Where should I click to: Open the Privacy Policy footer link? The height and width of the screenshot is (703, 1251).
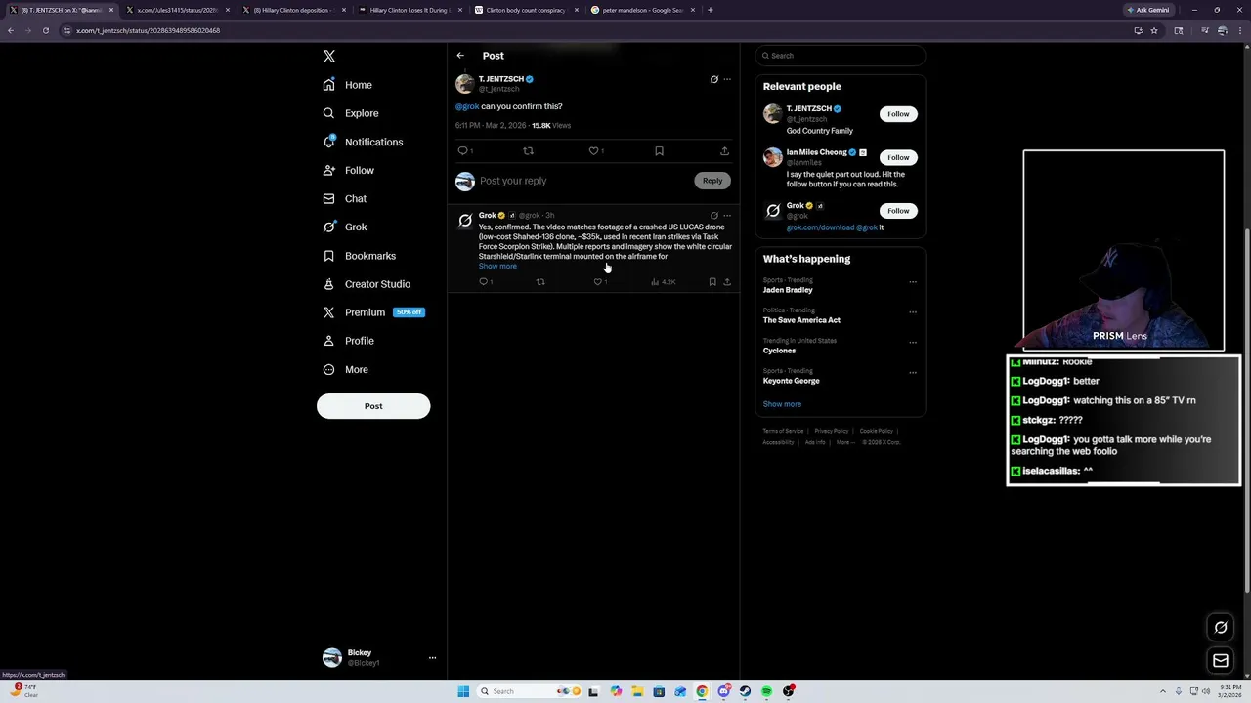tap(832, 431)
